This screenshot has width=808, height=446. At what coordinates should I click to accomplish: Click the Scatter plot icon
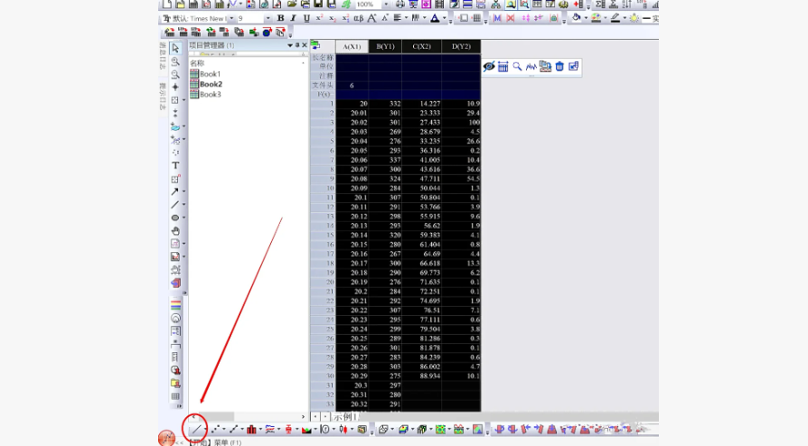[x=214, y=429]
